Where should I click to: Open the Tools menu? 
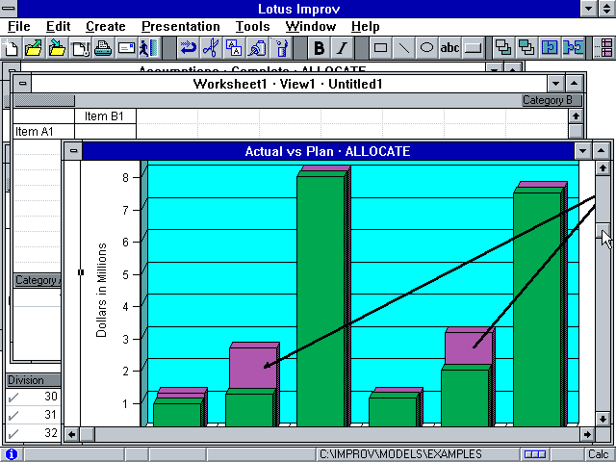tap(252, 26)
